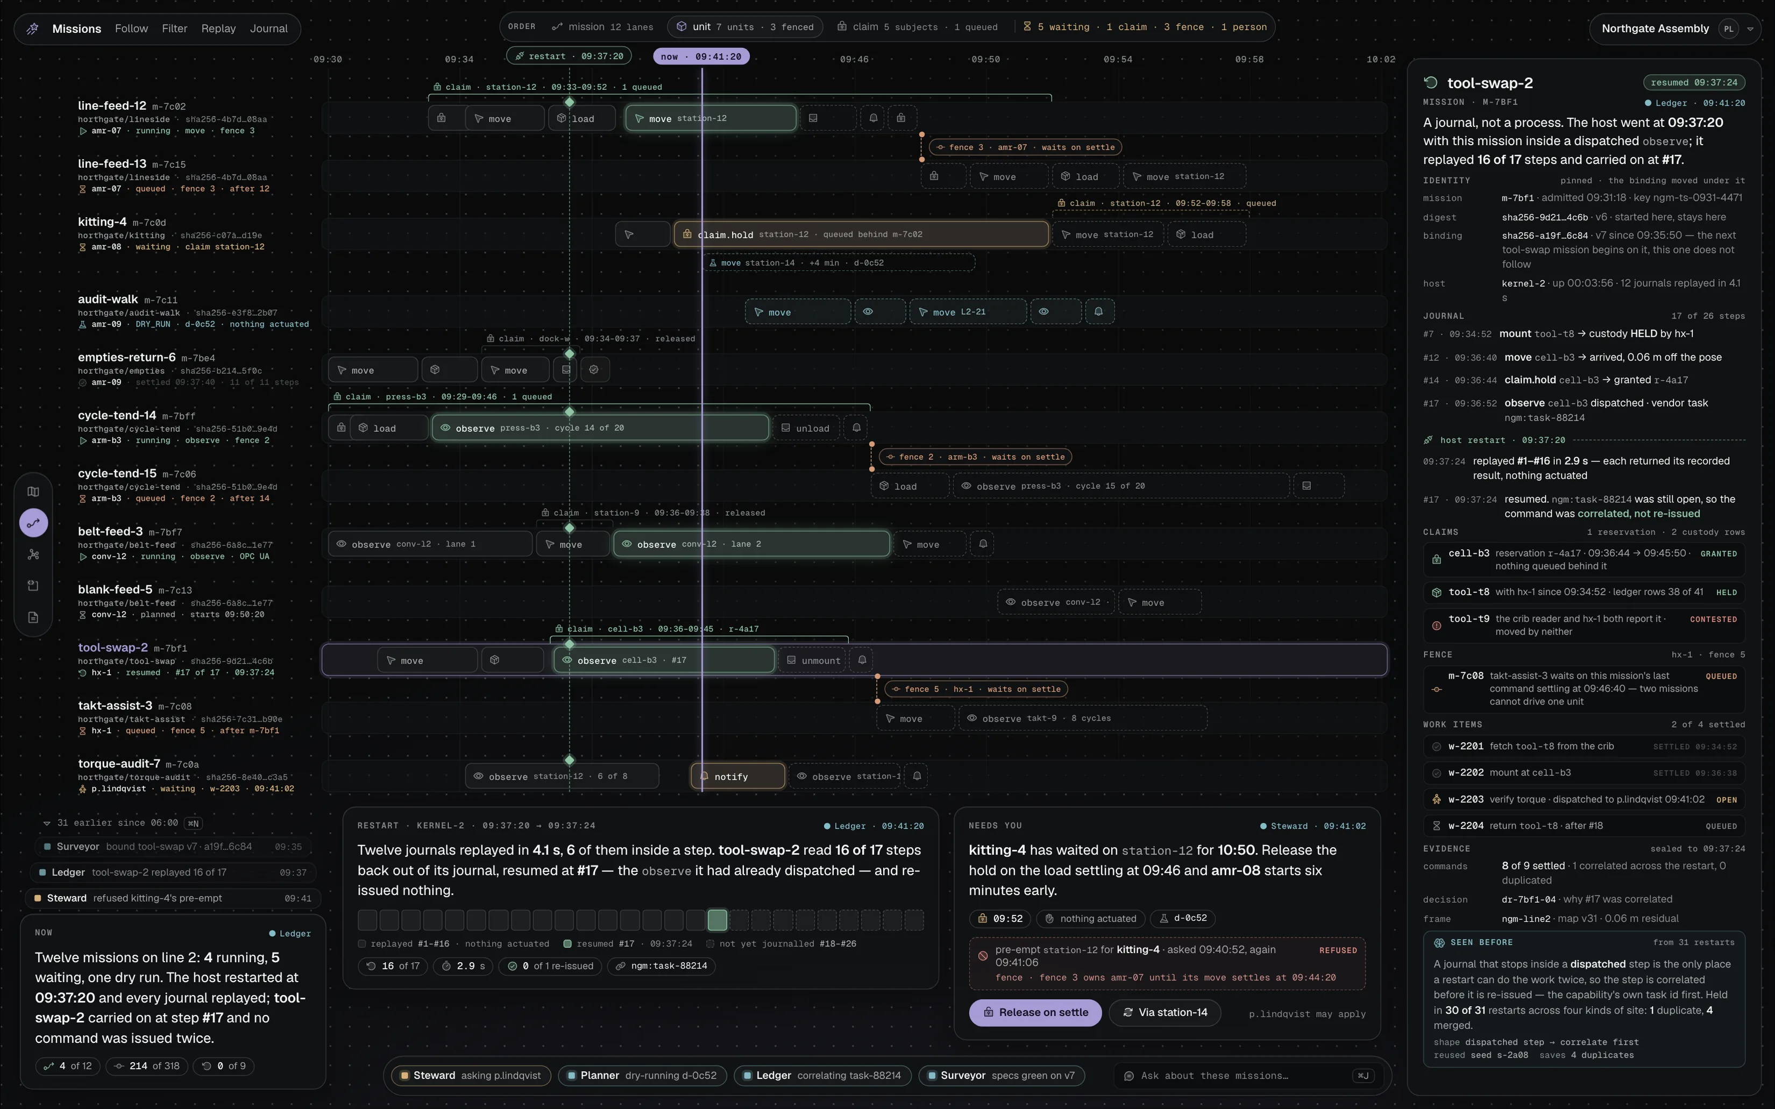Click the Release on settle button
1775x1109 pixels.
click(1035, 1013)
